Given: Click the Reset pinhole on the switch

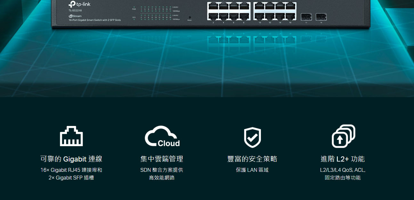Looking at the screenshot, I should [x=190, y=18].
